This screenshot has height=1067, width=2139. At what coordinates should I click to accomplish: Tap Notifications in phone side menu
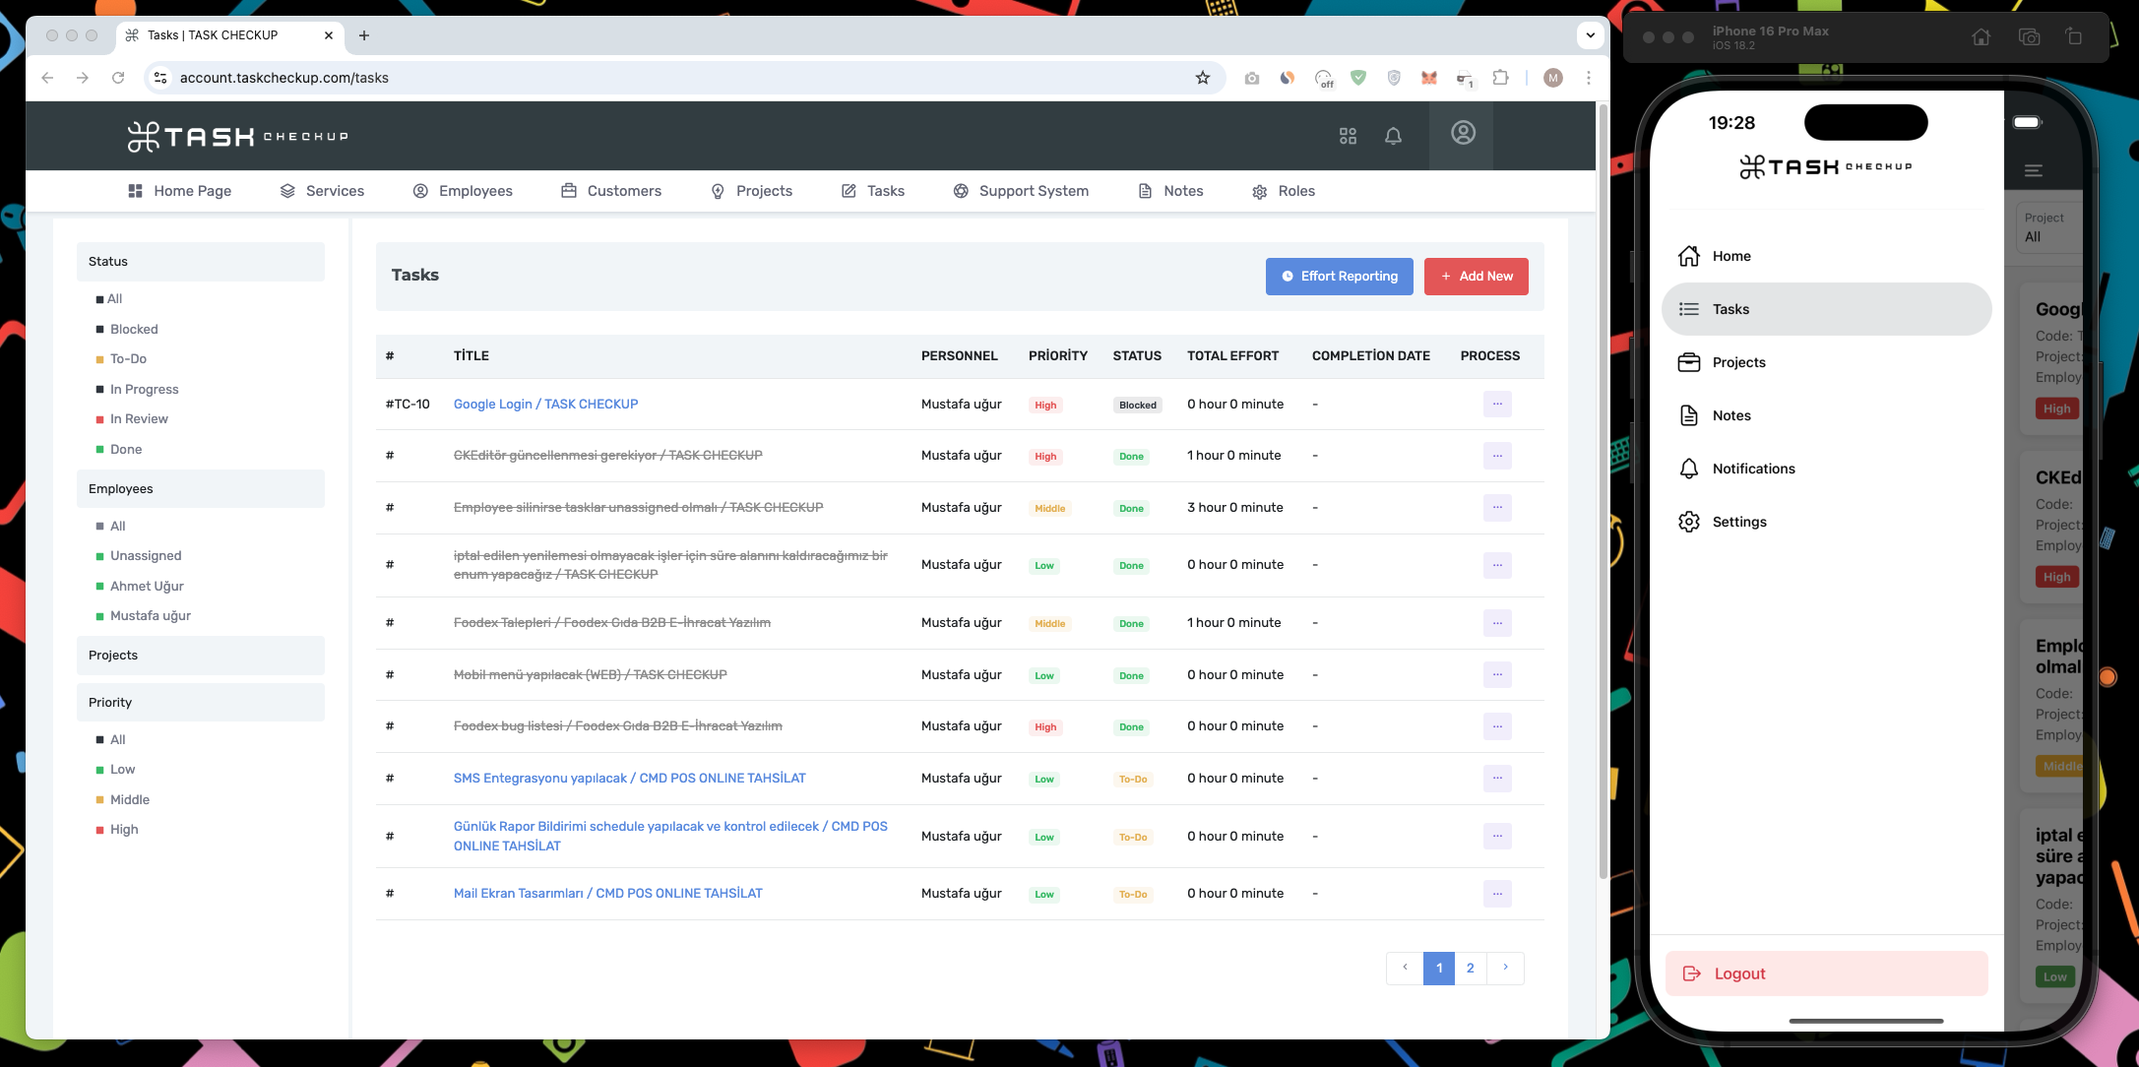pos(1826,469)
